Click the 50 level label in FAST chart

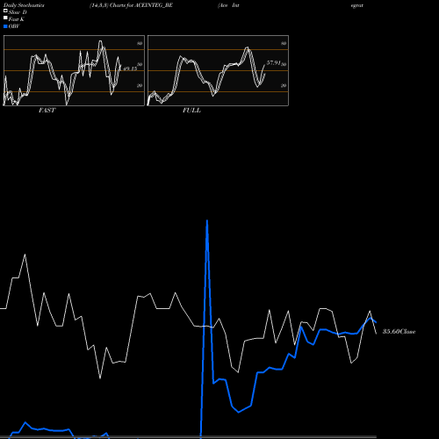[x=140, y=64]
